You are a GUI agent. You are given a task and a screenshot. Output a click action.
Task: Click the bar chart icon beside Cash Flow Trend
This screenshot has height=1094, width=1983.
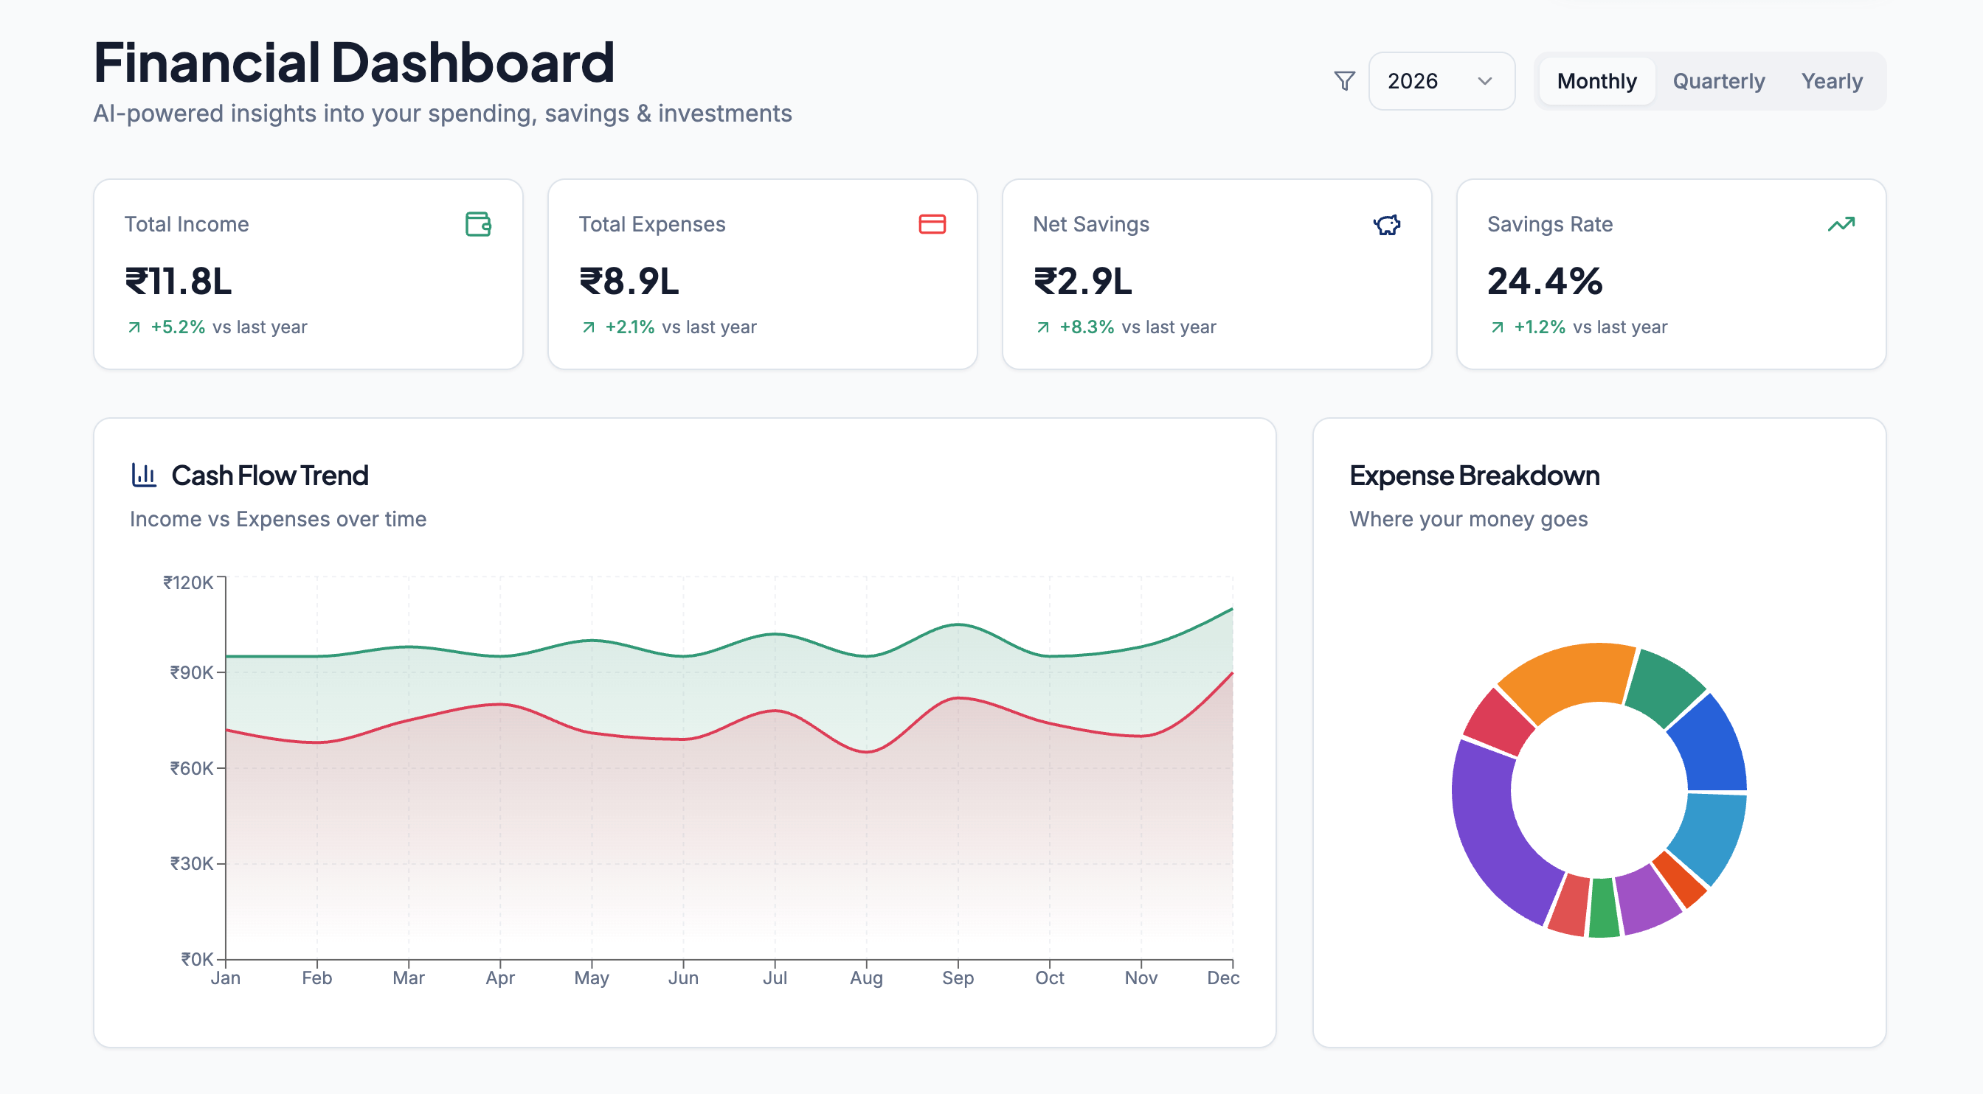pyautogui.click(x=144, y=475)
